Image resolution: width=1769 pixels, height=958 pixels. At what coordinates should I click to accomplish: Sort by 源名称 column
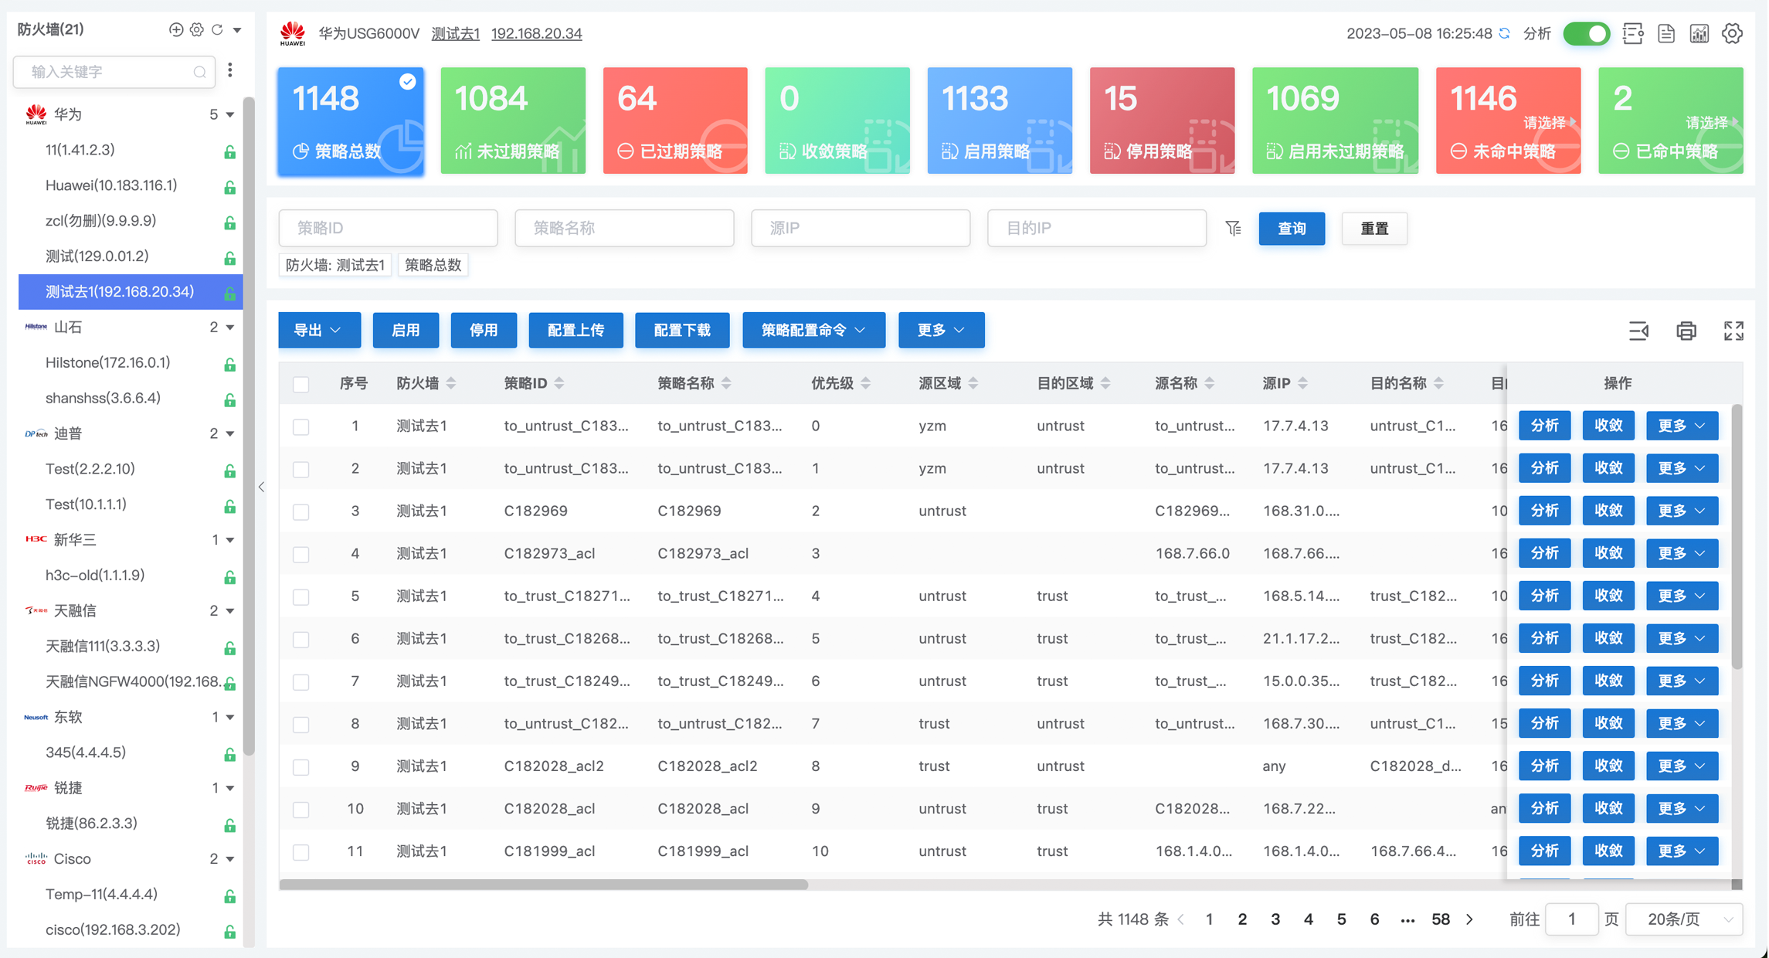1210,383
